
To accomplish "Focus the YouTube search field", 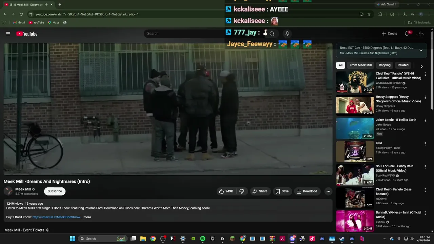I will pyautogui.click(x=185, y=34).
